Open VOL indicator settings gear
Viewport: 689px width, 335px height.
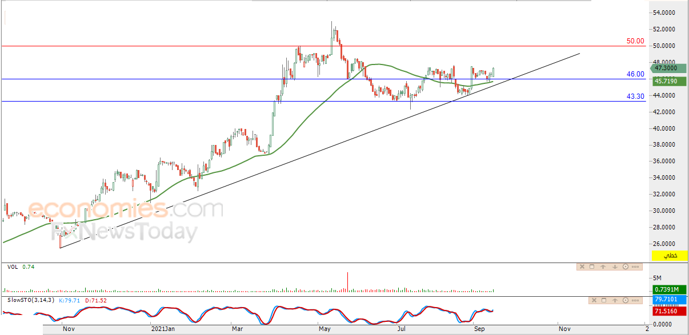(626, 267)
